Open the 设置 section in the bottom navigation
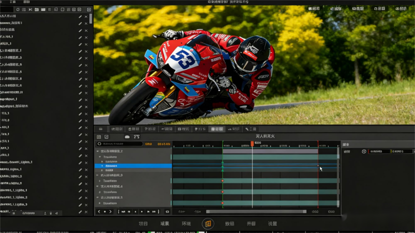Viewport: 415px width, 233px height. coord(272,223)
